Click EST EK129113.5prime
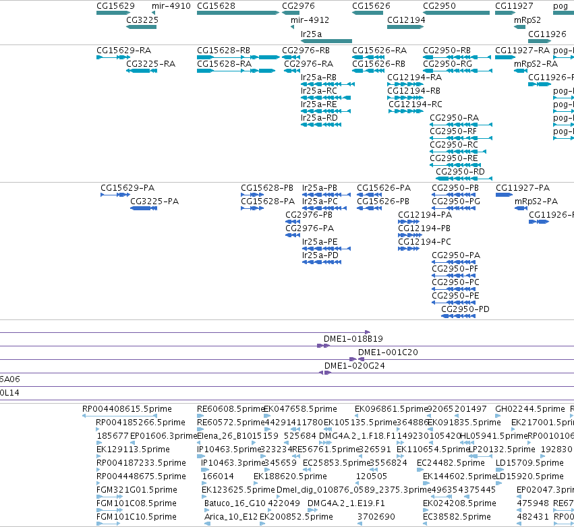Image resolution: width=574 pixels, height=527 pixels. 133,449
